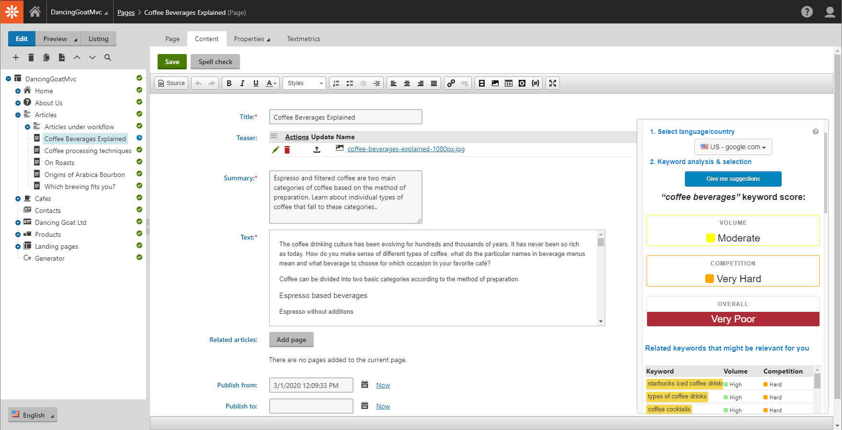Image resolution: width=842 pixels, height=430 pixels.
Task: Insert a table
Action: pyautogui.click(x=509, y=83)
